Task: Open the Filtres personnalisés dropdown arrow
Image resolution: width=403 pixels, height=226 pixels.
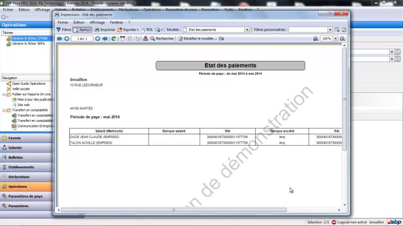Action: tap(330, 30)
